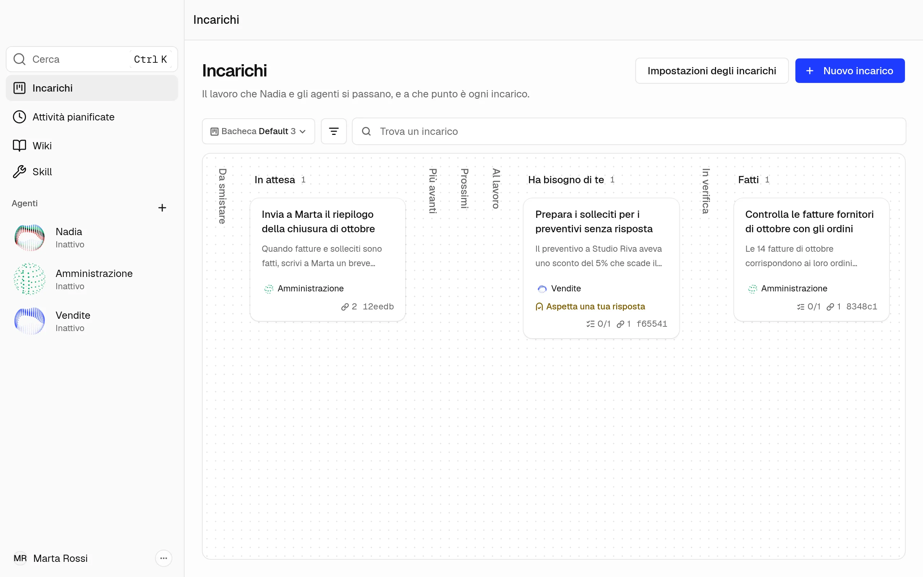Click the card ID 8348c1

862,307
